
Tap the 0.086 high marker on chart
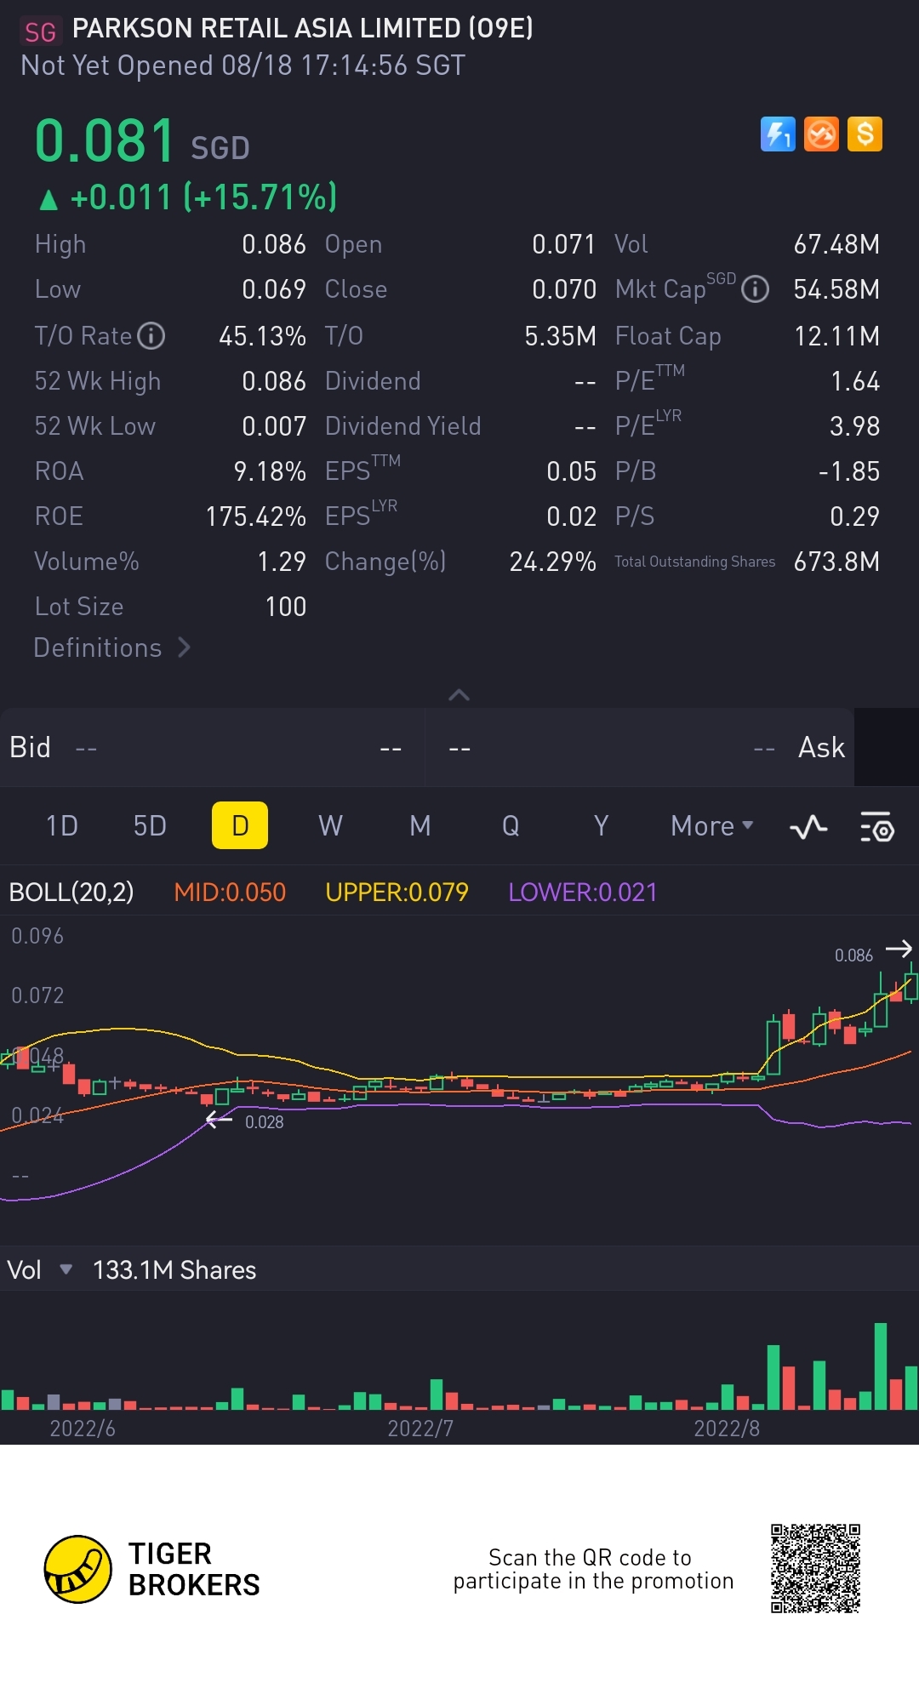(853, 955)
